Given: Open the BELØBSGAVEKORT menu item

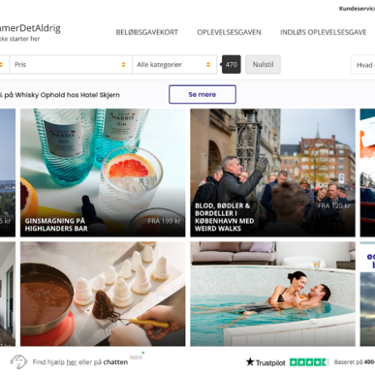Looking at the screenshot, I should (x=147, y=32).
